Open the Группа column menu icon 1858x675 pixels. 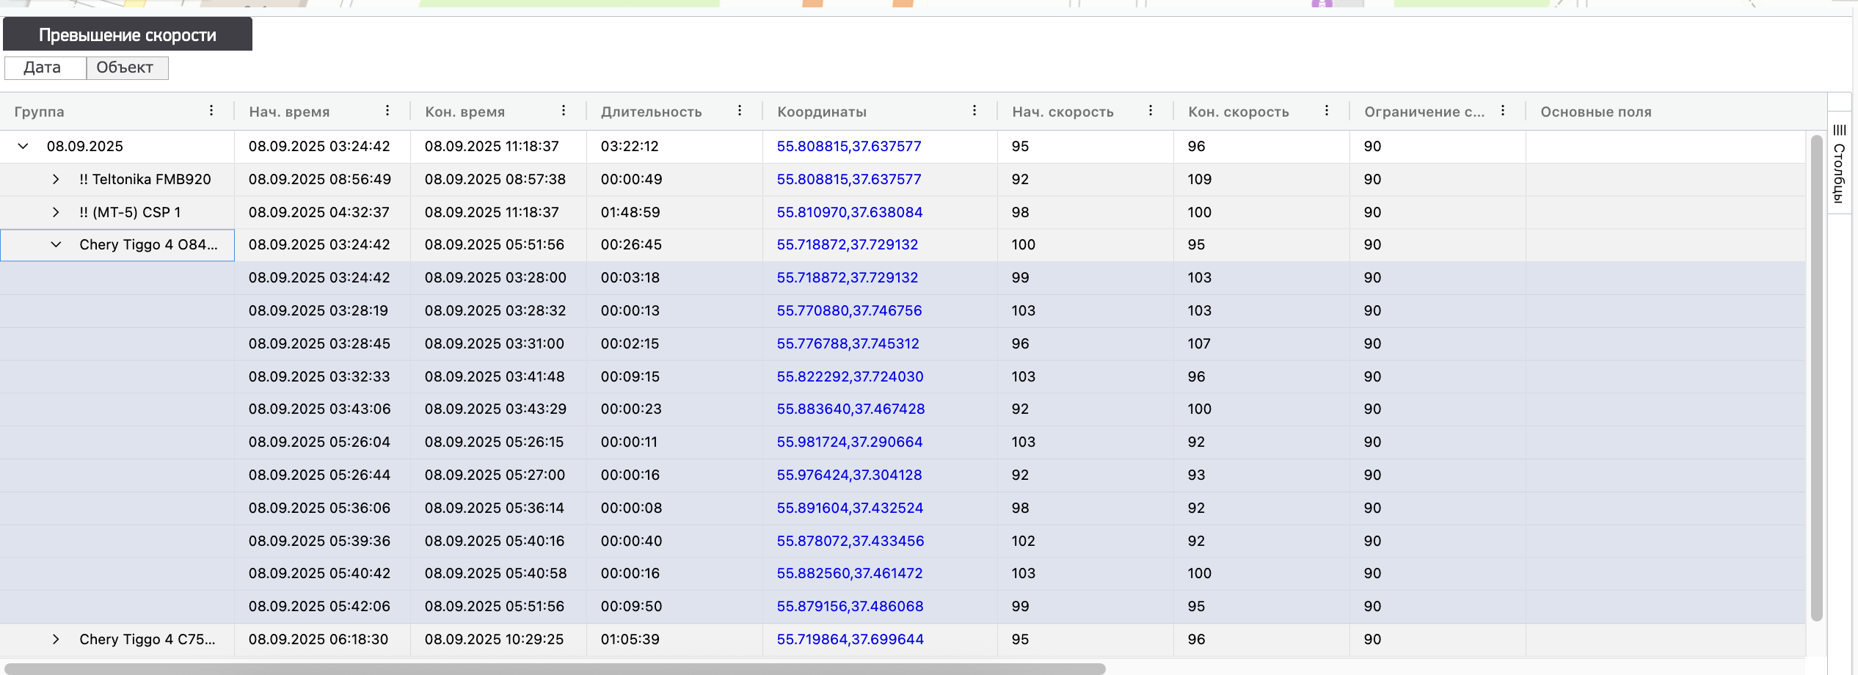(211, 111)
